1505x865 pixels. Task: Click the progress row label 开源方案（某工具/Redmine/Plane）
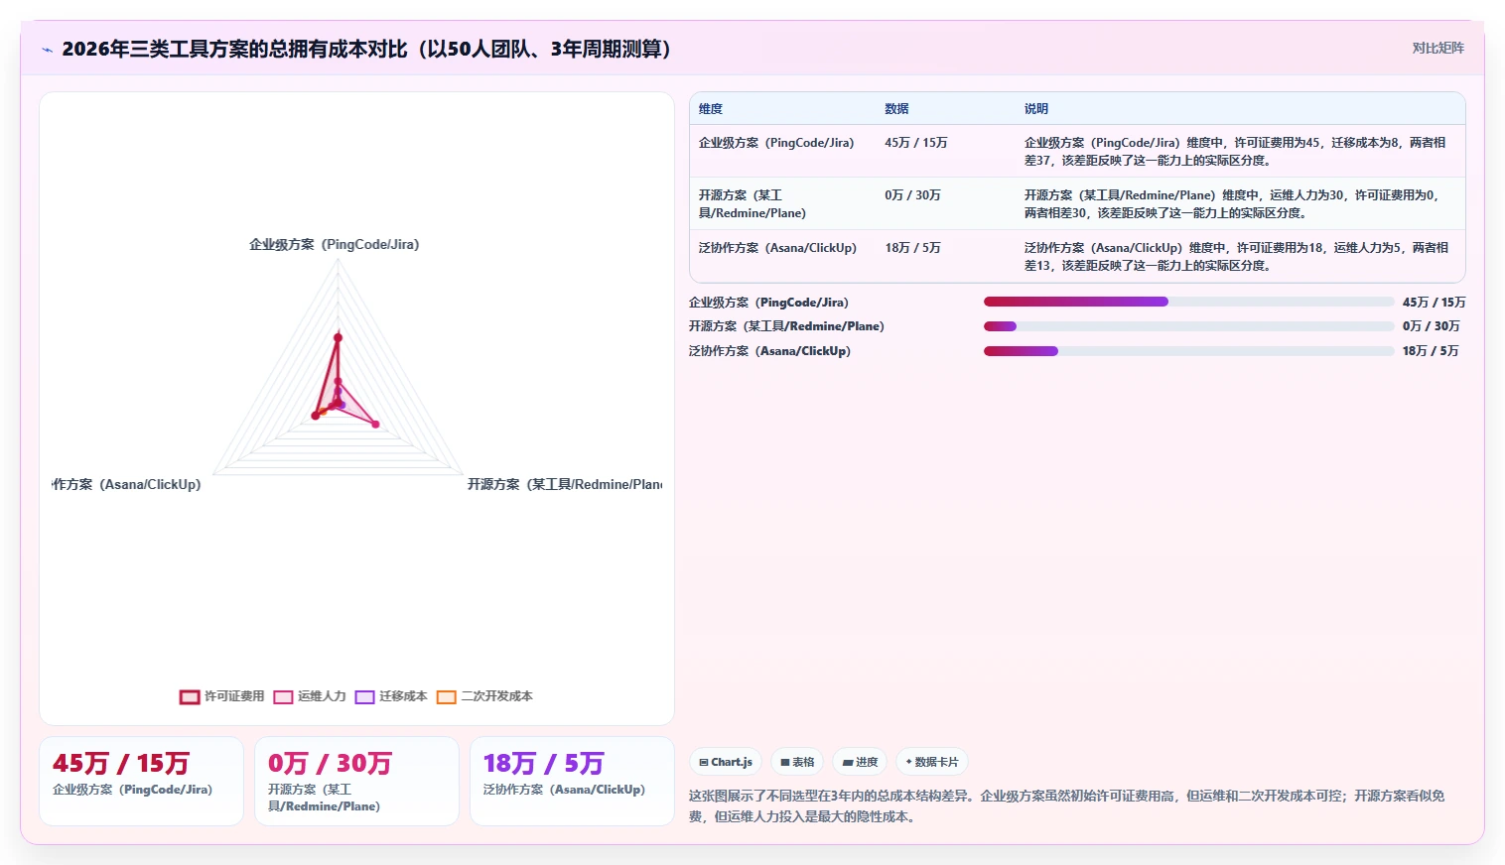(x=787, y=326)
